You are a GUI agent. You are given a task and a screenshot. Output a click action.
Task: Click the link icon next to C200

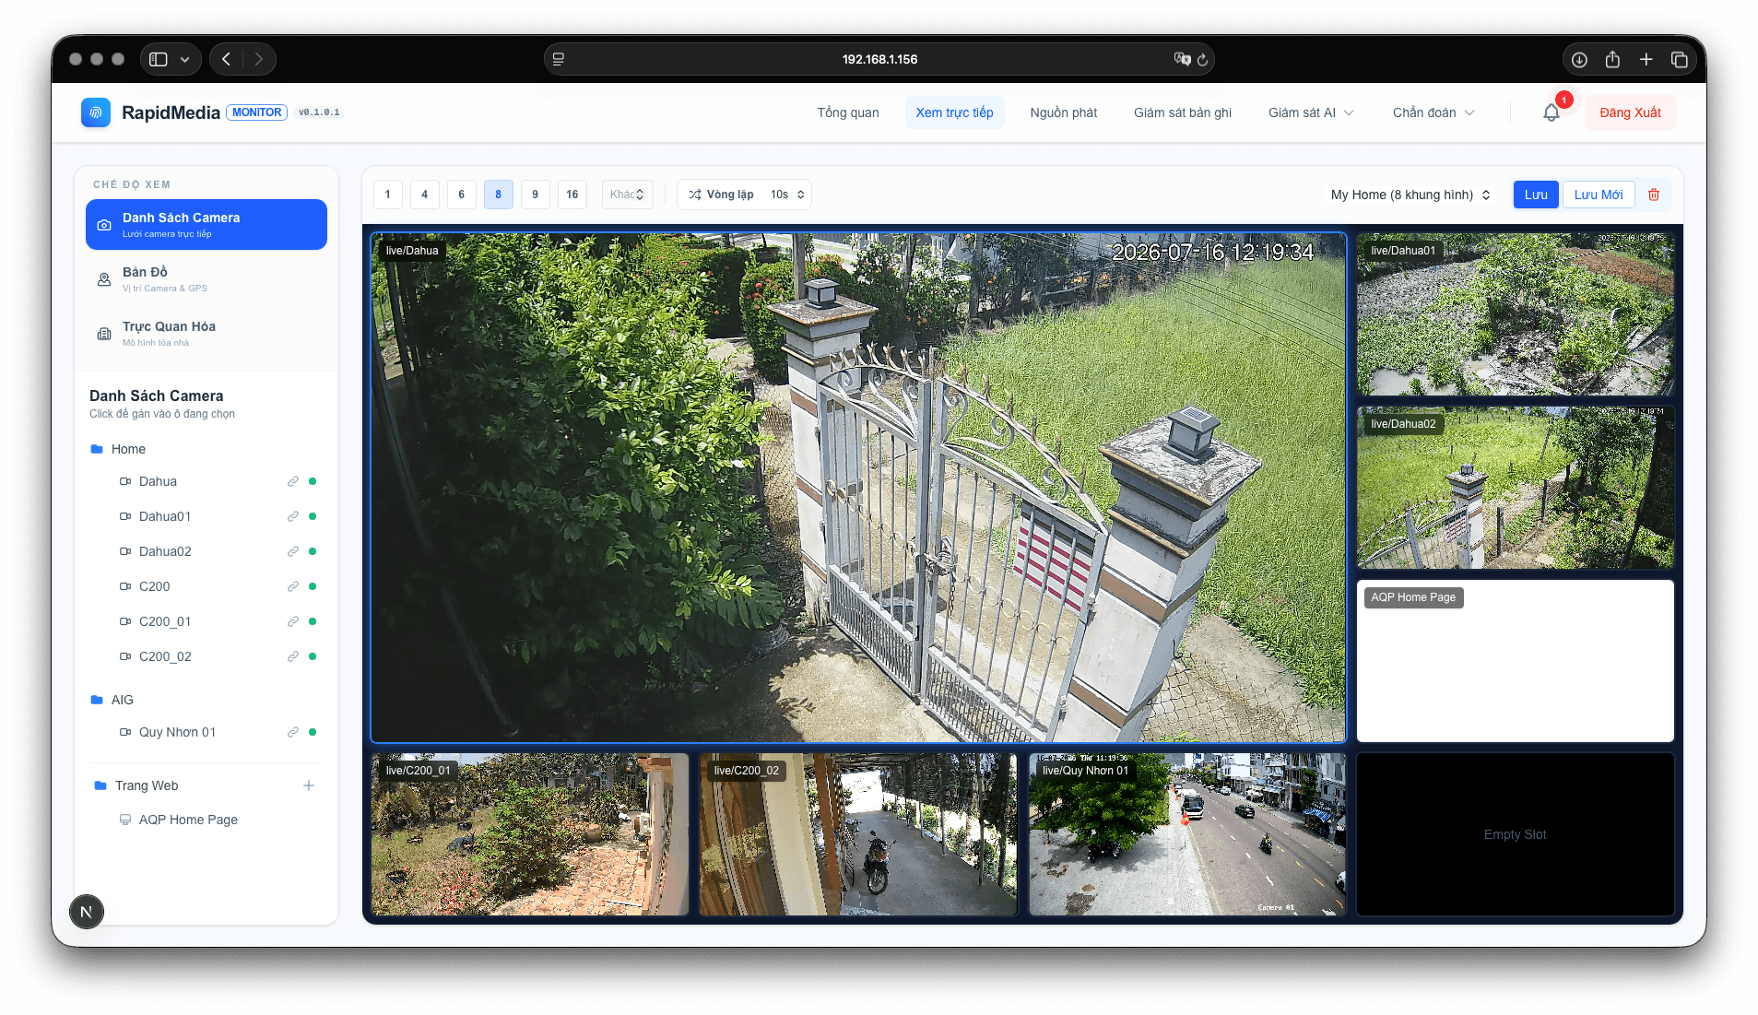[x=293, y=586]
